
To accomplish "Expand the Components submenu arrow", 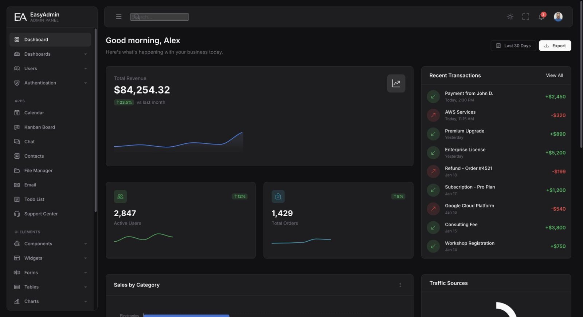I will click(x=86, y=244).
